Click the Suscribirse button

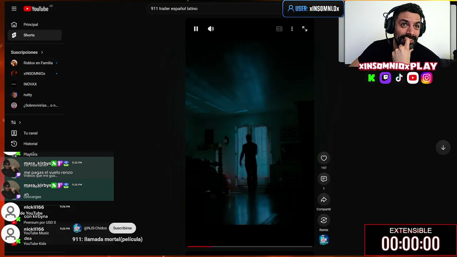tap(122, 228)
